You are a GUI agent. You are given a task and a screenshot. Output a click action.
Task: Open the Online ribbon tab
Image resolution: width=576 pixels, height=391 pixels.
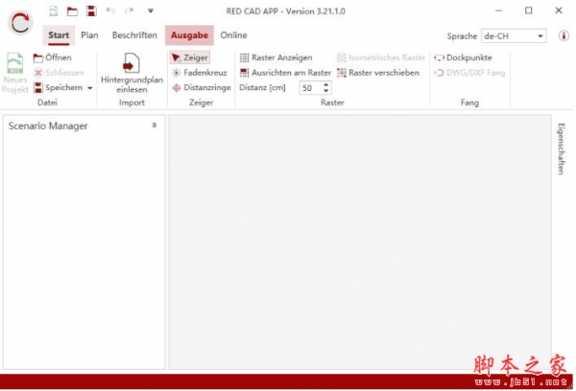(x=233, y=35)
